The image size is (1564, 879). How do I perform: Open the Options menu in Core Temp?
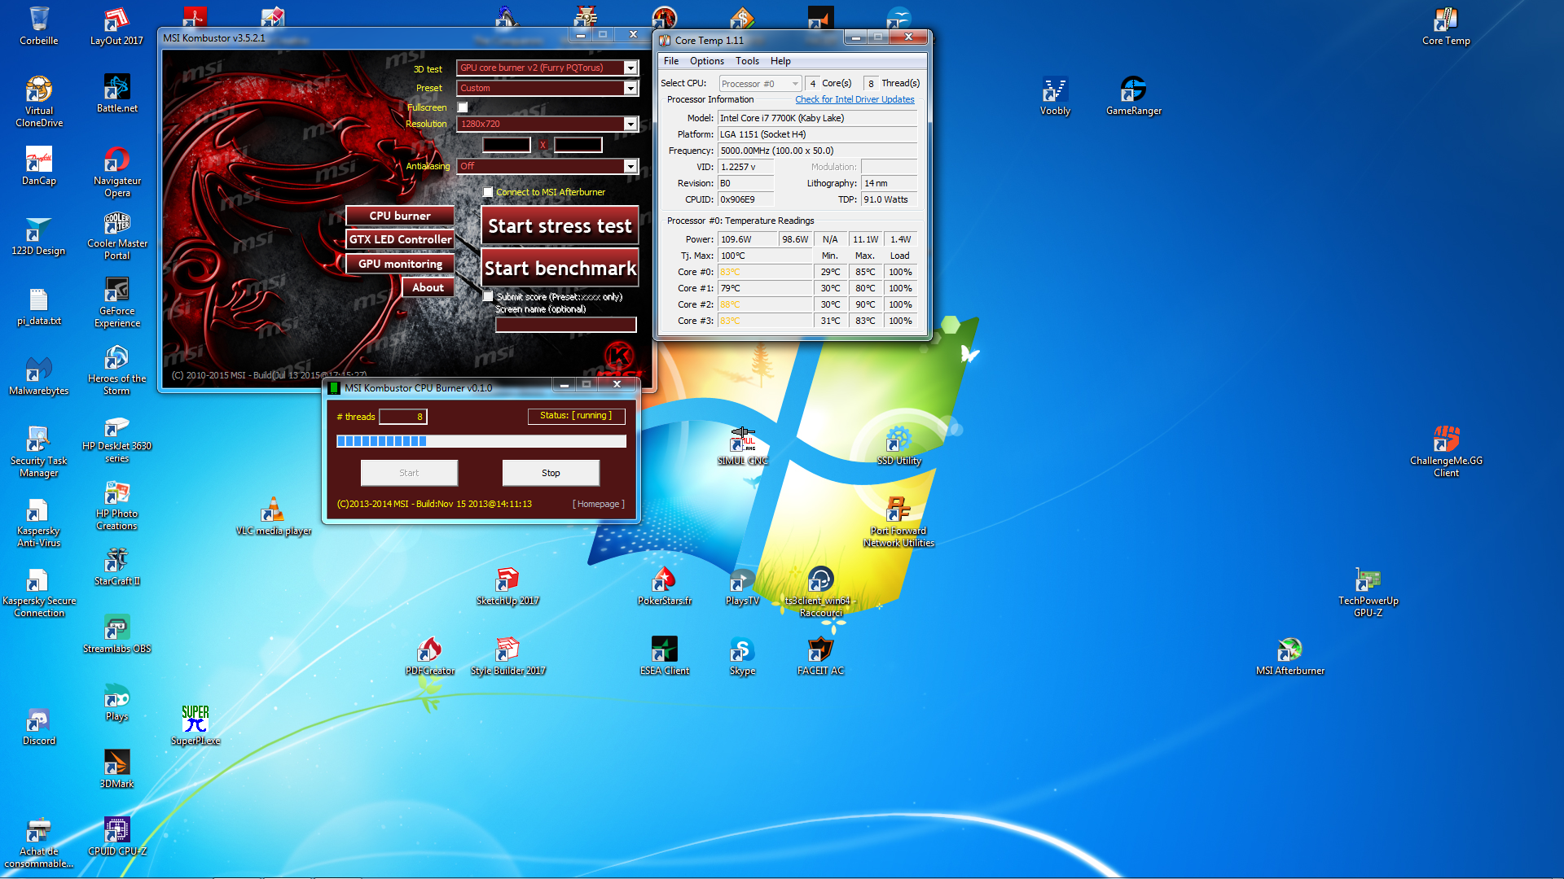coord(706,61)
